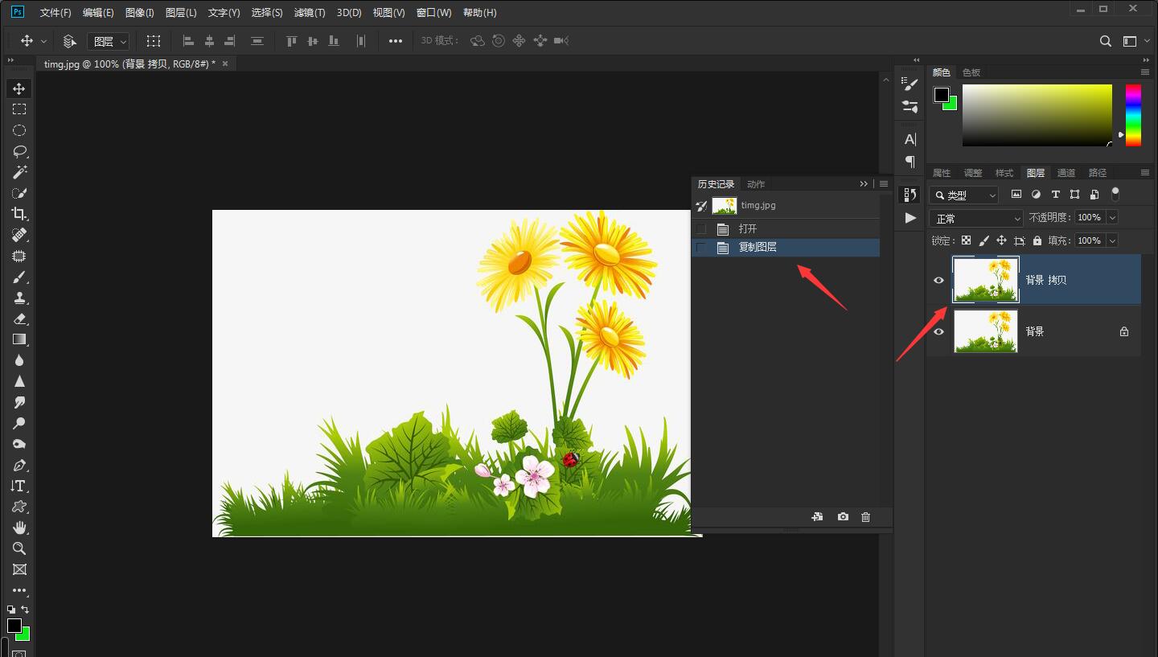The height and width of the screenshot is (657, 1158).
Task: Click the vertical hue spectrum strip
Action: point(1133,115)
